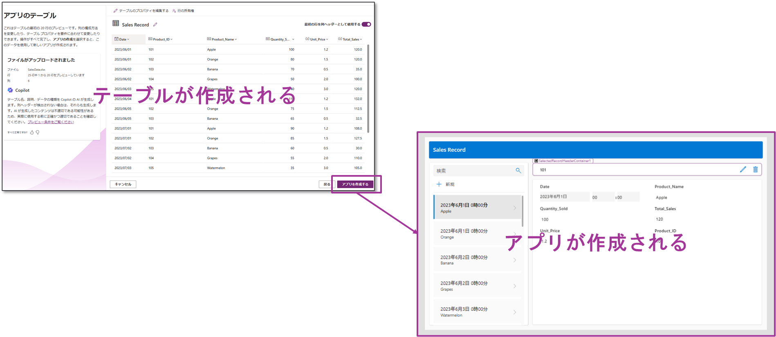Viewport: 776px width, 337px height.
Task: Click the list gallery scrollbar in the app
Action: point(523,211)
